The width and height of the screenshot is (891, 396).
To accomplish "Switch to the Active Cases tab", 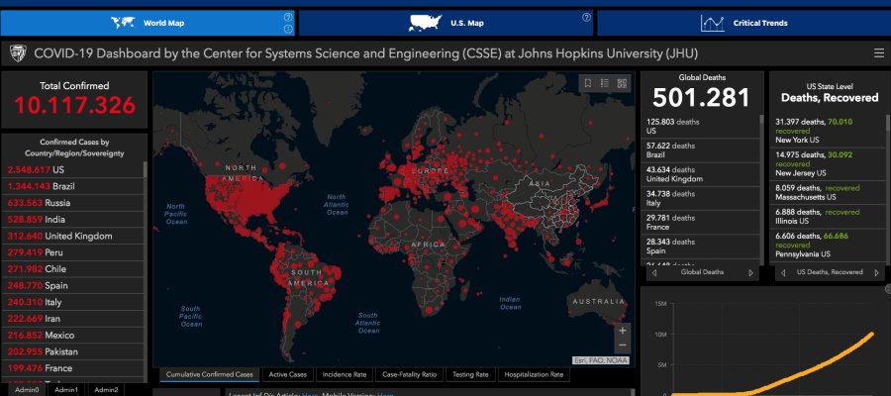I will tap(289, 375).
